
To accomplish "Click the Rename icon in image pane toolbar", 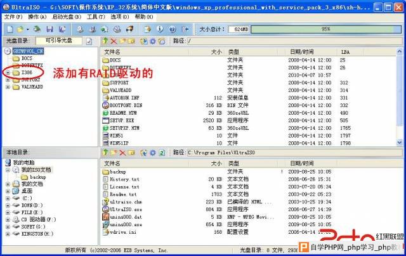I will (x=131, y=41).
